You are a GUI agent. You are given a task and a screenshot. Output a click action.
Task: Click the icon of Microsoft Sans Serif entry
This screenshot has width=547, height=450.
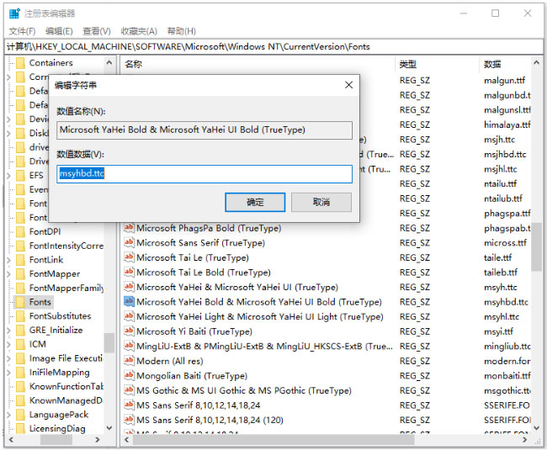pos(129,242)
